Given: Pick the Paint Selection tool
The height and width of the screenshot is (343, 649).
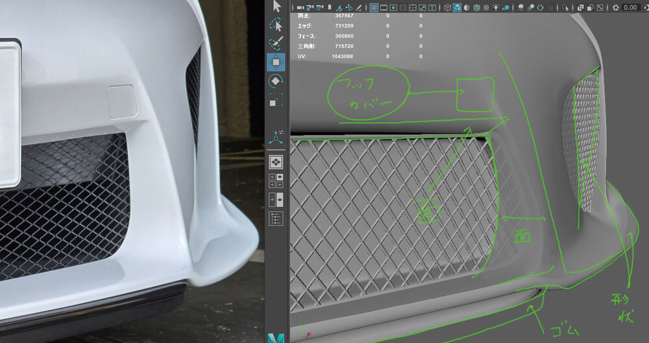Looking at the screenshot, I should [x=276, y=43].
